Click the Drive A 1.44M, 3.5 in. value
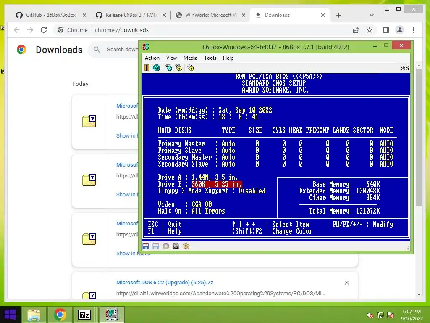This screenshot has height=323, width=430. tap(215, 177)
